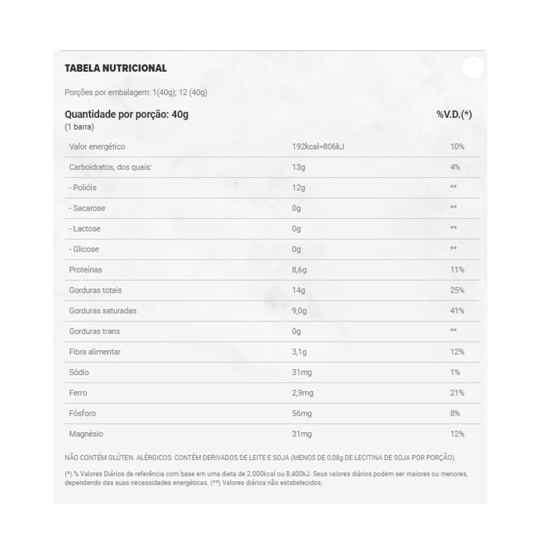Click the TABELA NUTRICIONAL heading
This screenshot has width=552, height=552.
[x=115, y=68]
